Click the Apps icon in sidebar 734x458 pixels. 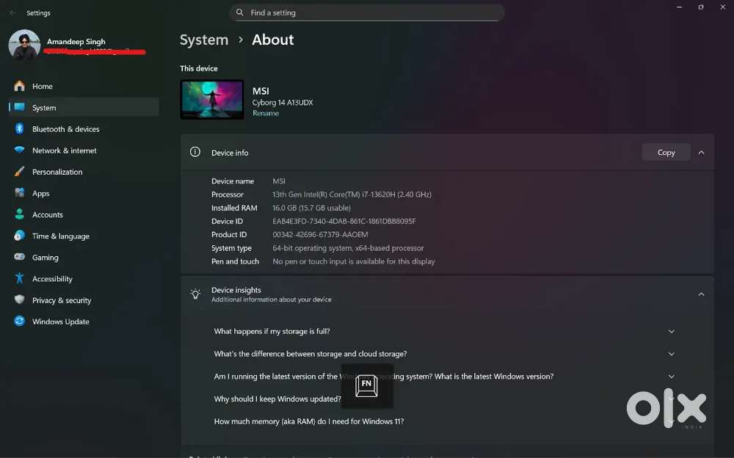pos(19,193)
